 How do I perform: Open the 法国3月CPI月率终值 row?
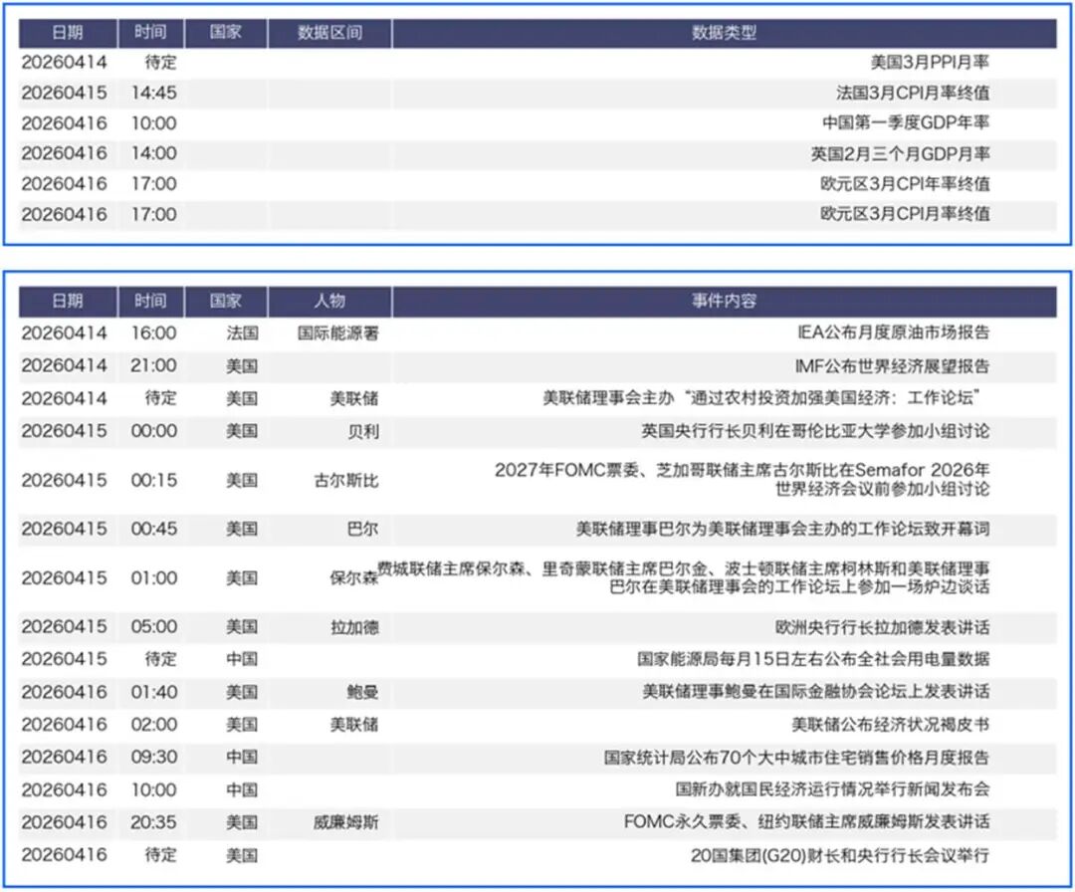[913, 94]
